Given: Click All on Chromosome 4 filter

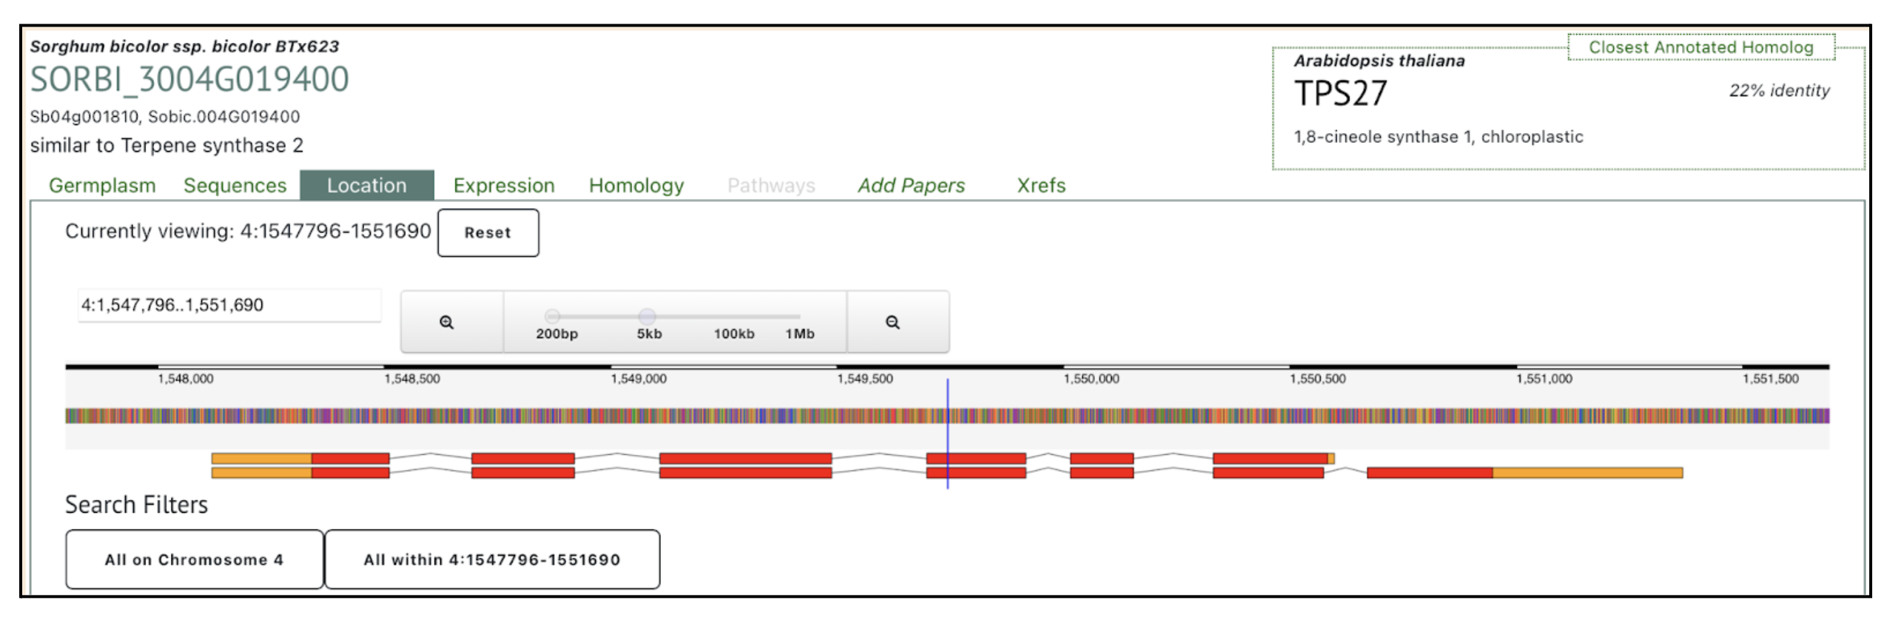Looking at the screenshot, I should (x=194, y=559).
